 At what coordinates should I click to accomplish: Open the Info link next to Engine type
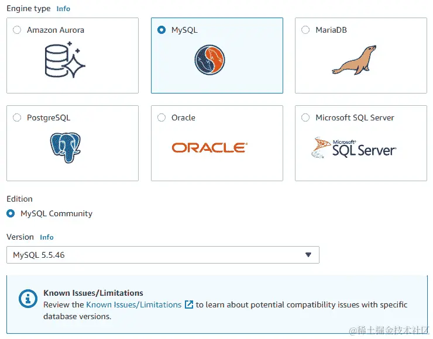(x=63, y=9)
